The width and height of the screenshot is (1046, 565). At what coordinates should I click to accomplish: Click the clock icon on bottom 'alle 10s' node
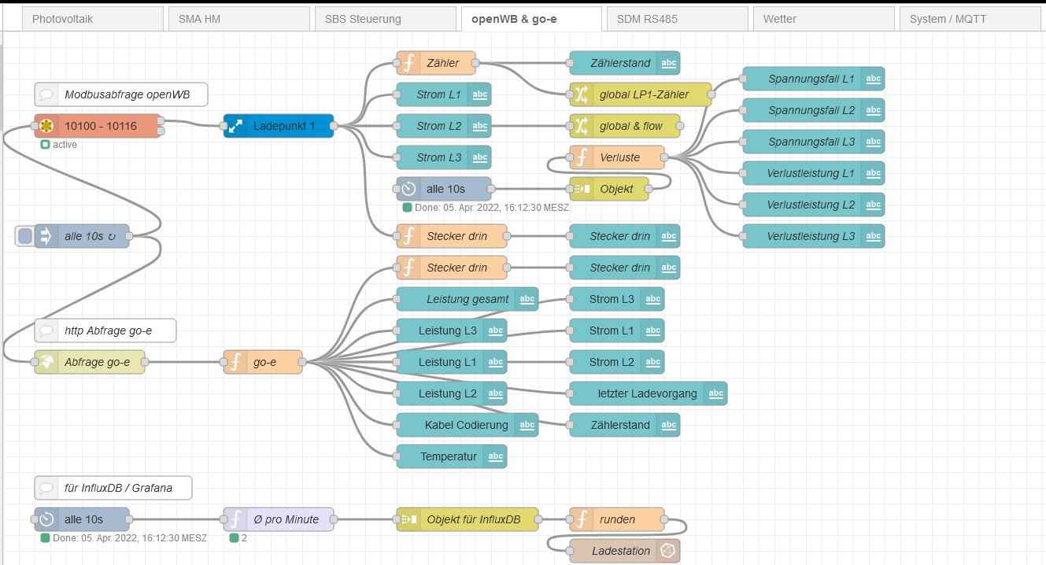pos(46,519)
